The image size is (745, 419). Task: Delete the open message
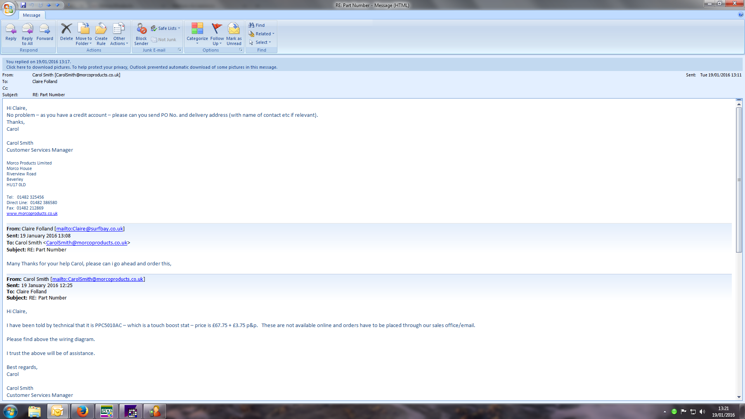click(66, 32)
